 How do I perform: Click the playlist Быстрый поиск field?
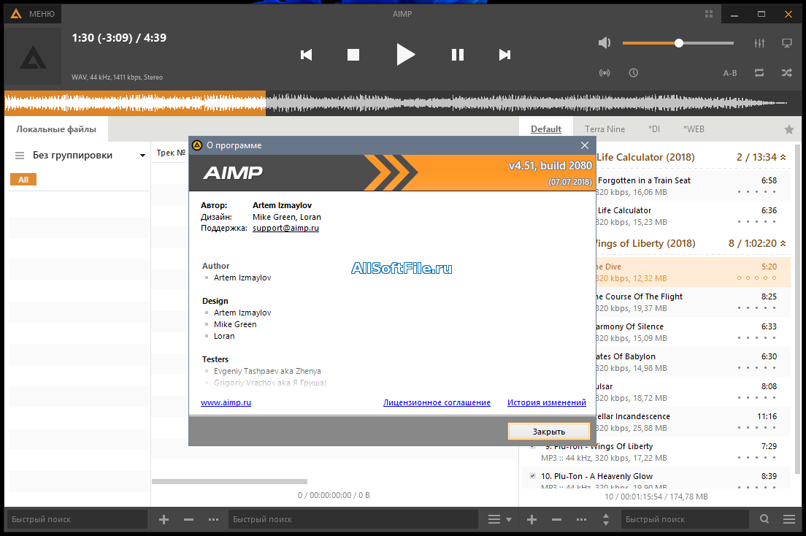(685, 519)
